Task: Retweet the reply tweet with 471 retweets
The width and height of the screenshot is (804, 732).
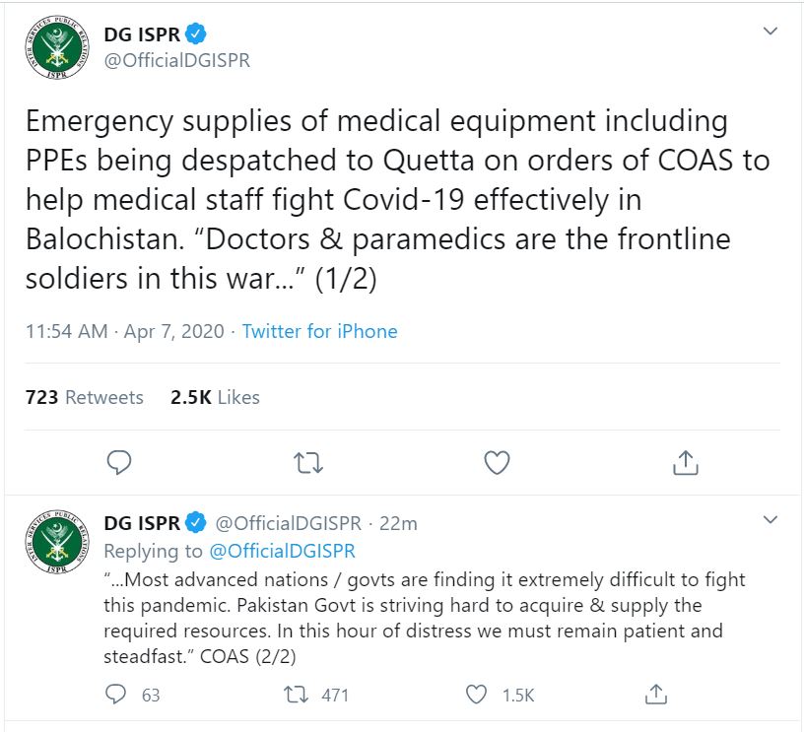Action: click(x=296, y=695)
